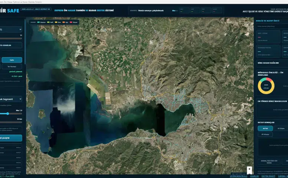Zoom in the map with plus button
288x178 pixels.
tap(249, 169)
